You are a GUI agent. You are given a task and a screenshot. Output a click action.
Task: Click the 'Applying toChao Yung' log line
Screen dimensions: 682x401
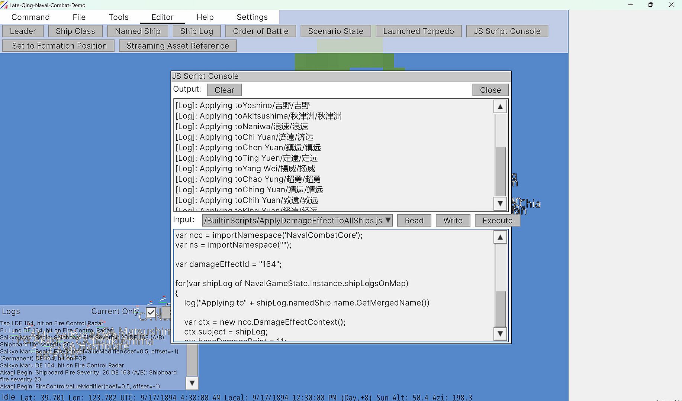(248, 179)
